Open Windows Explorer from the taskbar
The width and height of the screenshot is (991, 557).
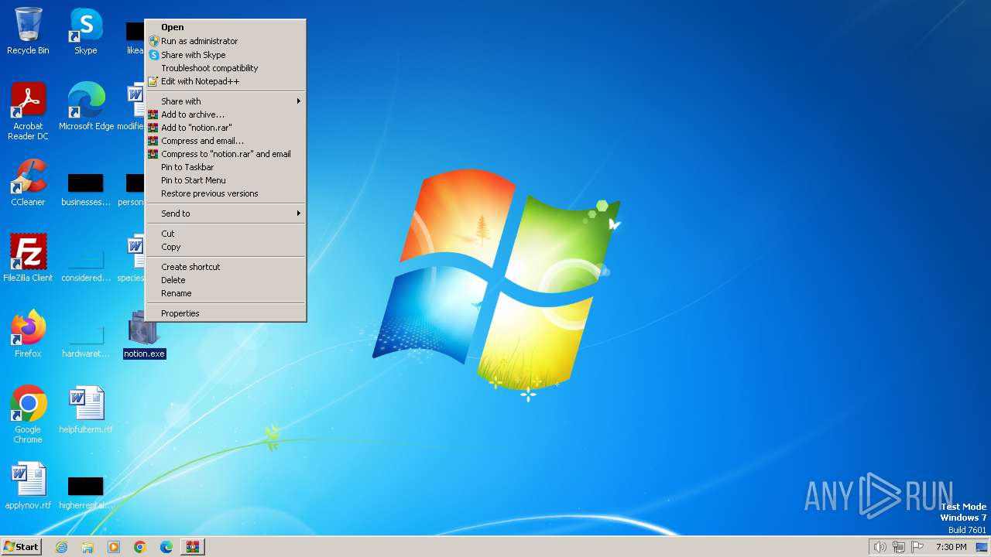87,547
